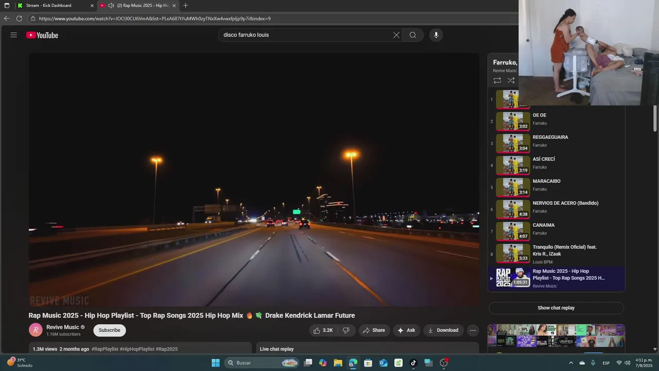Screen dimensions: 659x371
Task: Open the Windows Start menu
Action: [216, 363]
